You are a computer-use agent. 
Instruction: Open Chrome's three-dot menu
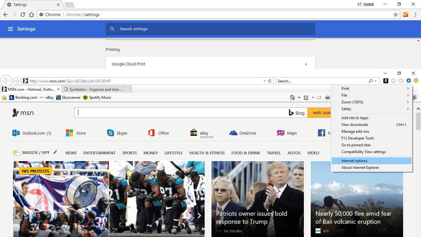pyautogui.click(x=415, y=15)
